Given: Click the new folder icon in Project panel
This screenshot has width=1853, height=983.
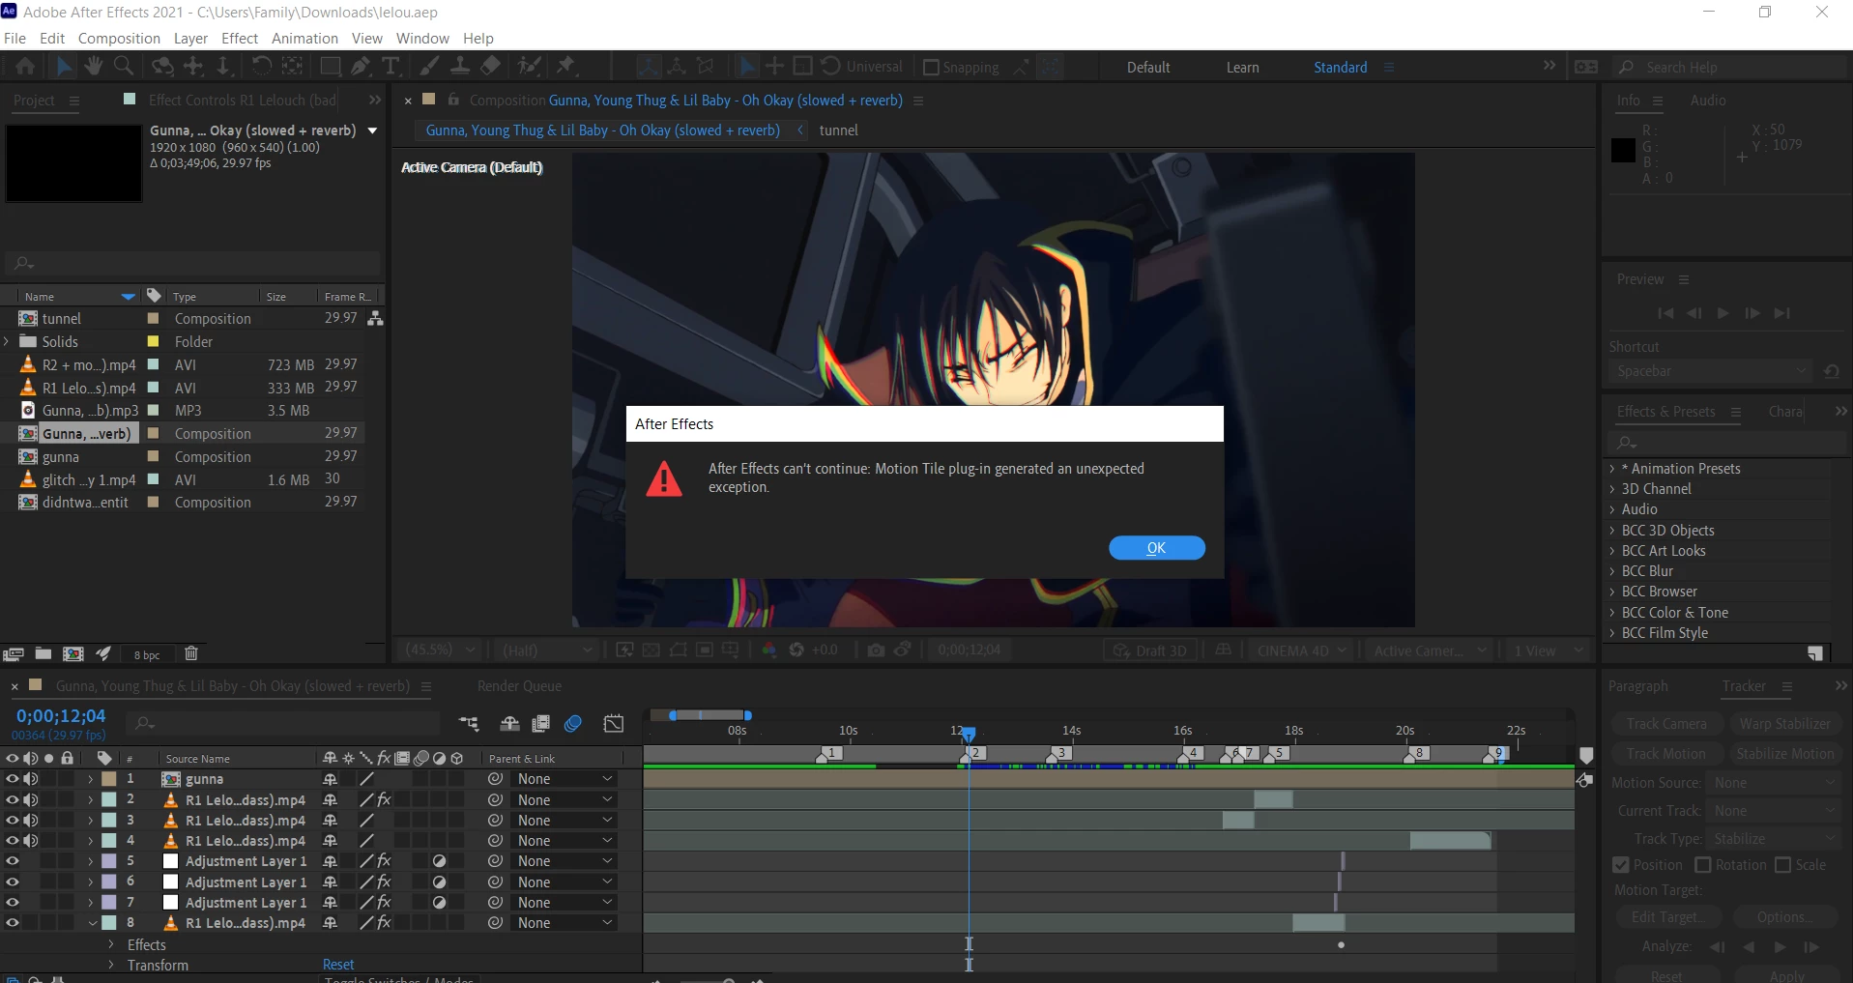Looking at the screenshot, I should coord(43,653).
